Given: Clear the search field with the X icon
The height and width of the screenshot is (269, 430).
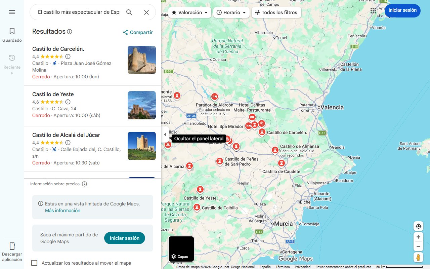Looking at the screenshot, I should [146, 12].
